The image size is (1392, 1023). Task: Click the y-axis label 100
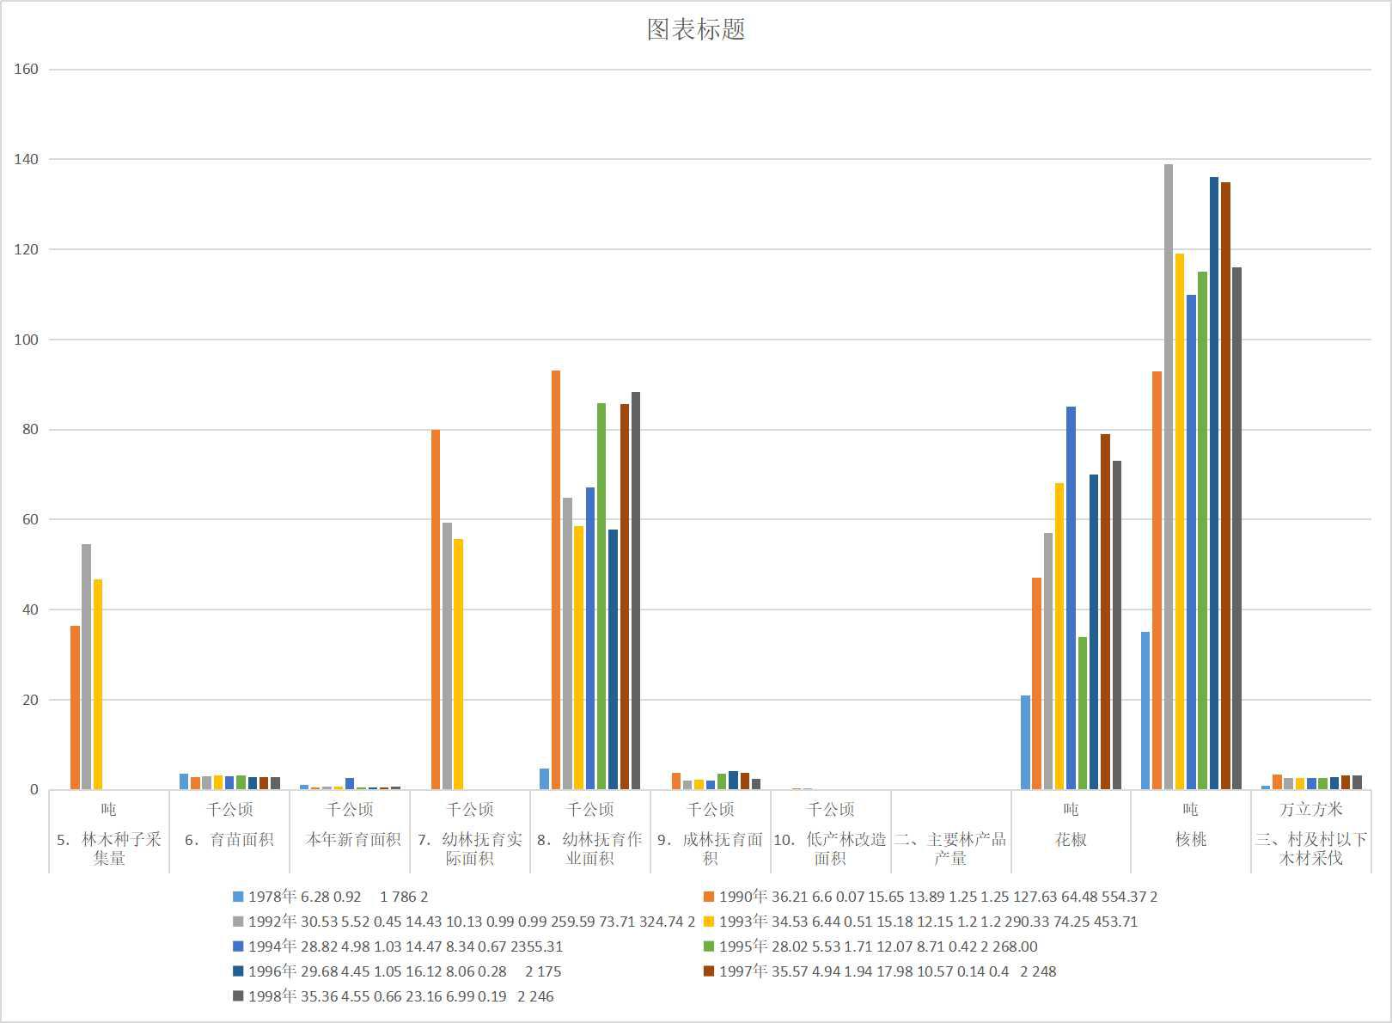tap(26, 340)
